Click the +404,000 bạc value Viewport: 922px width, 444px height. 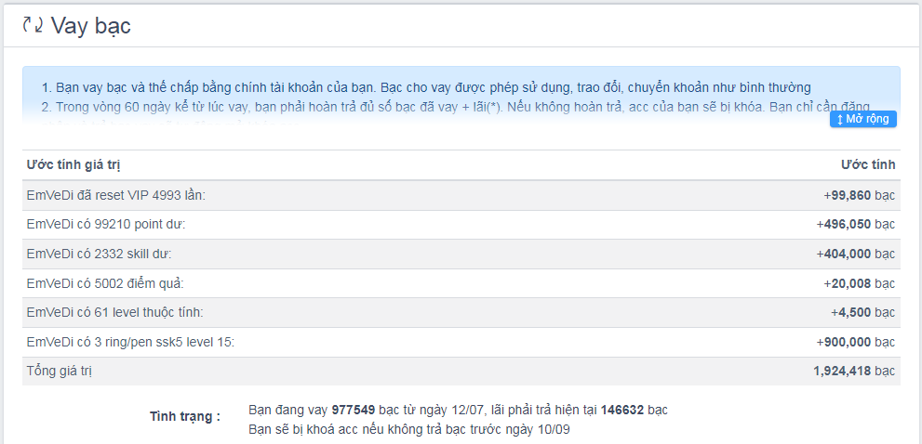pos(855,254)
